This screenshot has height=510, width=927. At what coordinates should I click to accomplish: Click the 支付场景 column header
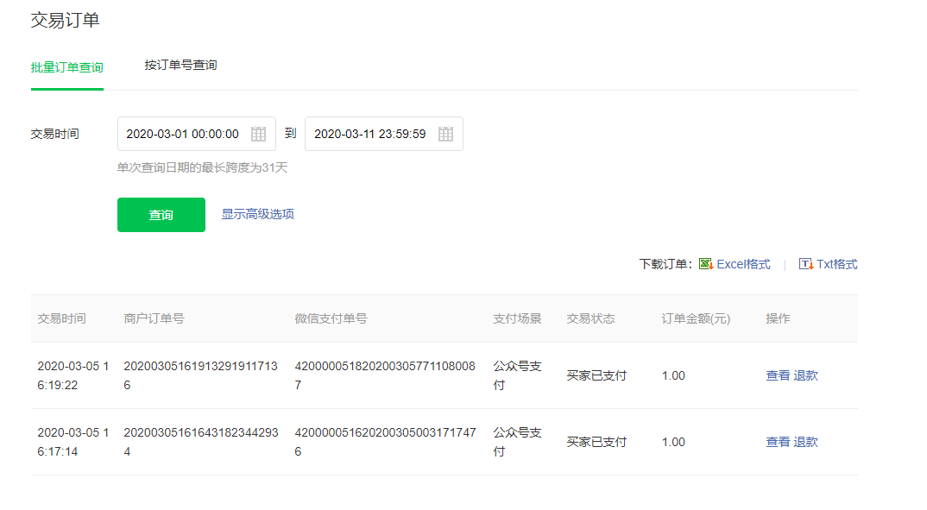[517, 318]
